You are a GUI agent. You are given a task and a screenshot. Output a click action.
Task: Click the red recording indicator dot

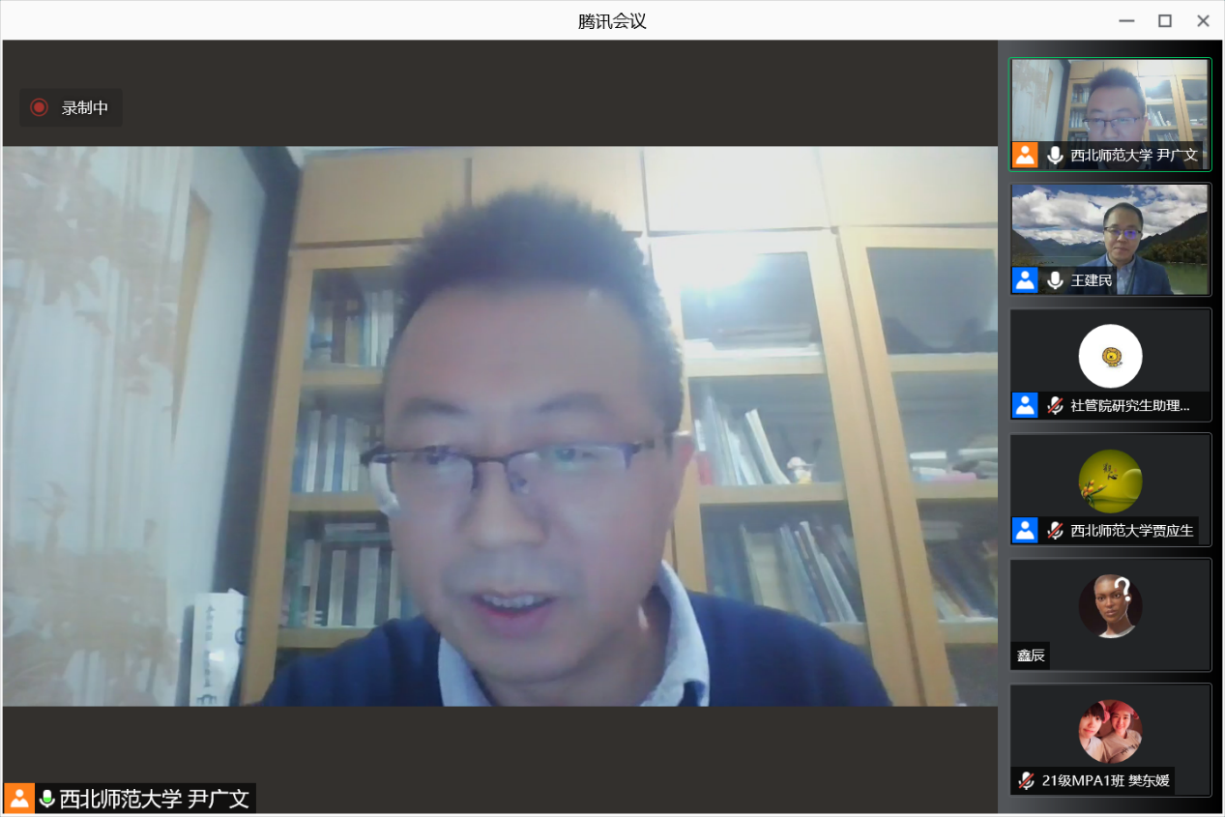point(39,107)
